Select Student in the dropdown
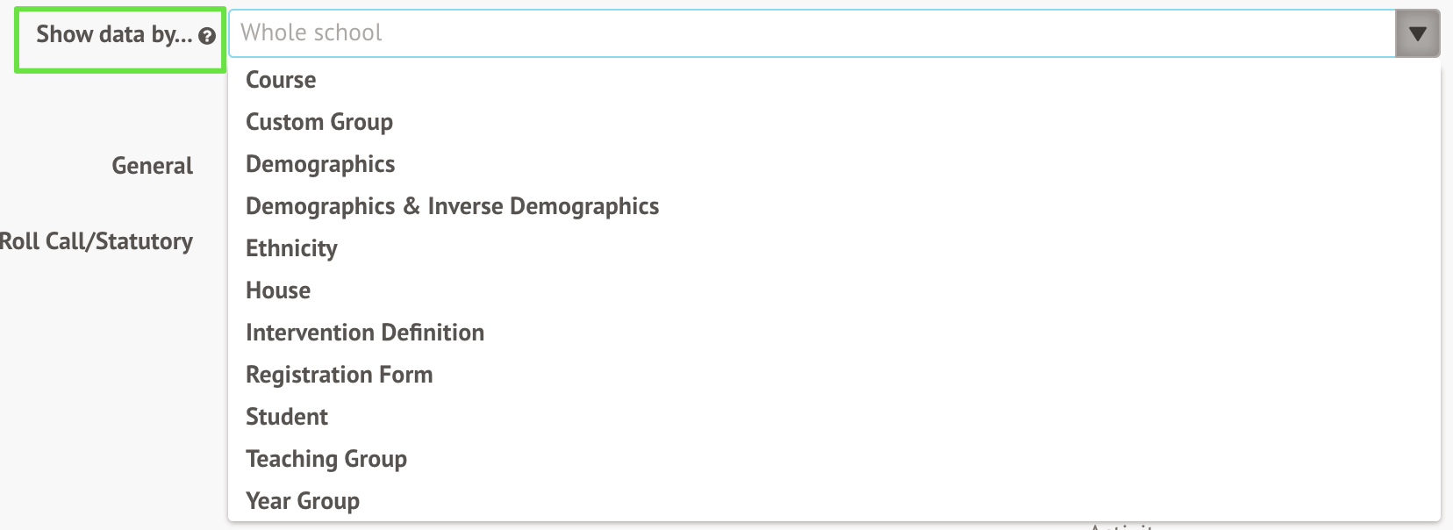This screenshot has height=530, width=1453. [x=287, y=417]
